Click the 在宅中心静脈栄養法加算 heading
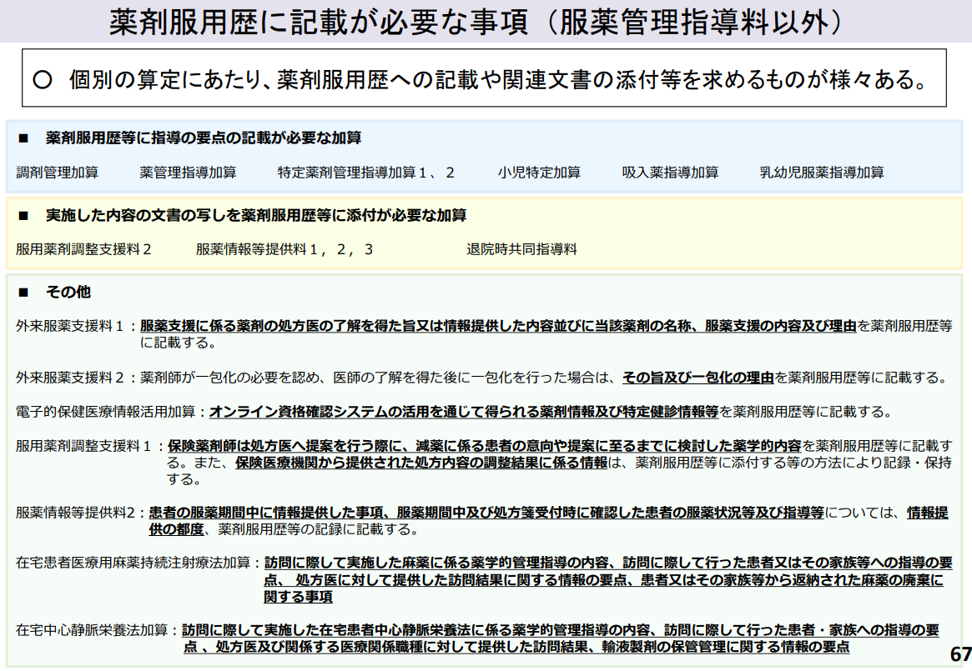 click(x=92, y=629)
